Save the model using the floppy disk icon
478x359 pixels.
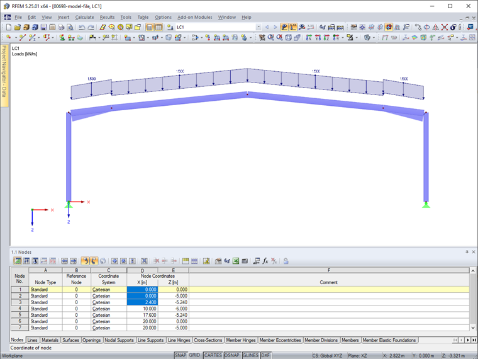tap(43, 27)
